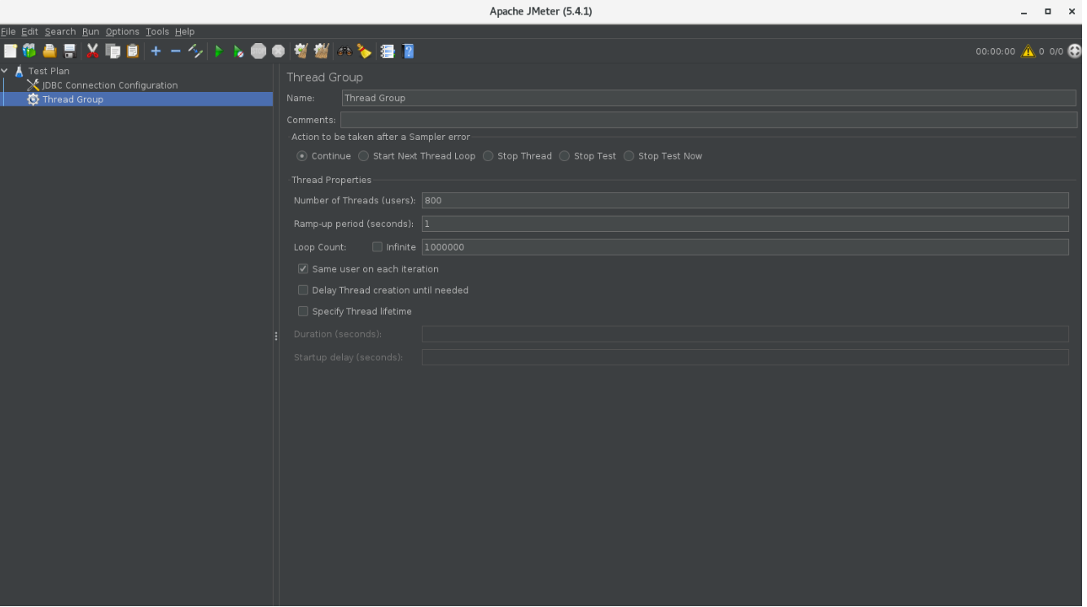Open the Run menu
This screenshot has width=1087, height=607.
coord(90,32)
